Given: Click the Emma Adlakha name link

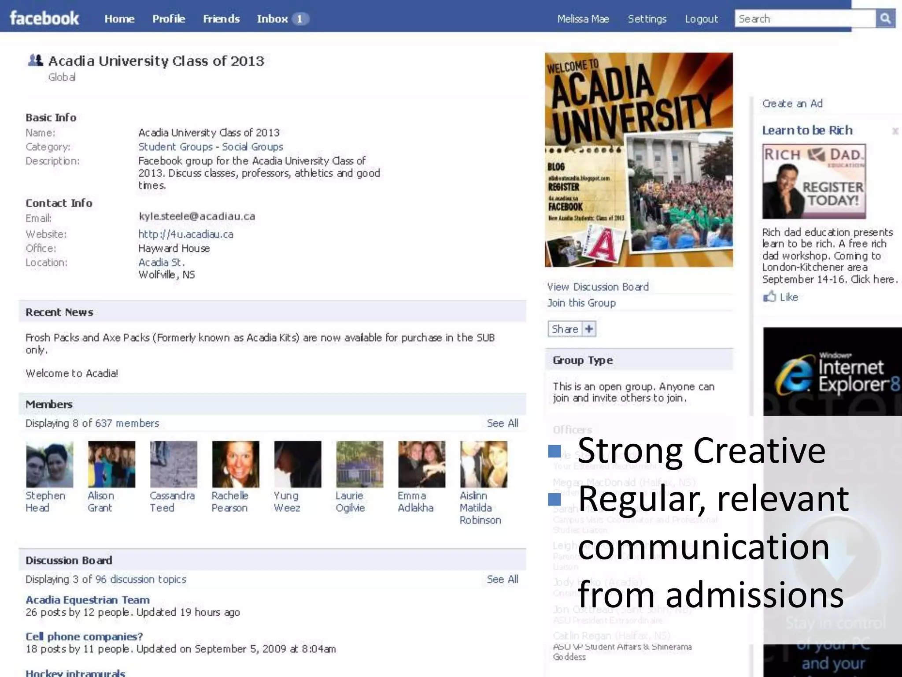Looking at the screenshot, I should click(x=416, y=502).
